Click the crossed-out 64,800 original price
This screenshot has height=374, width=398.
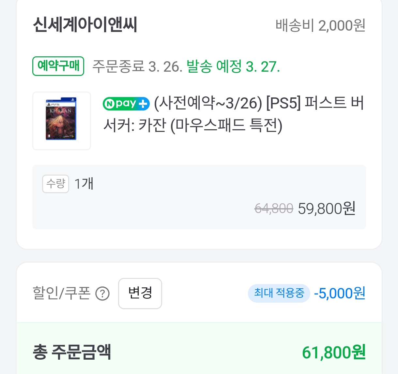[x=274, y=209]
